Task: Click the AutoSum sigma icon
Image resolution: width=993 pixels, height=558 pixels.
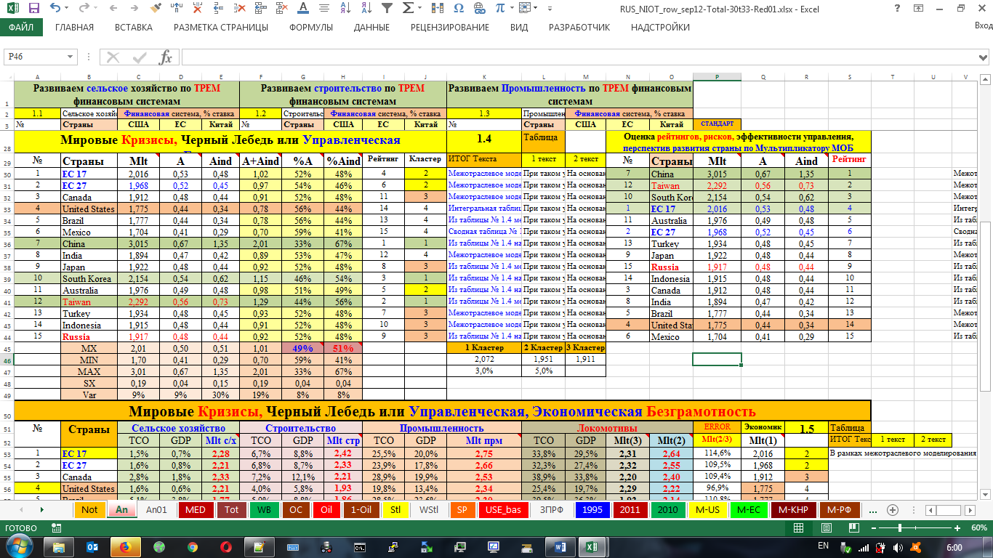Action: point(408,9)
